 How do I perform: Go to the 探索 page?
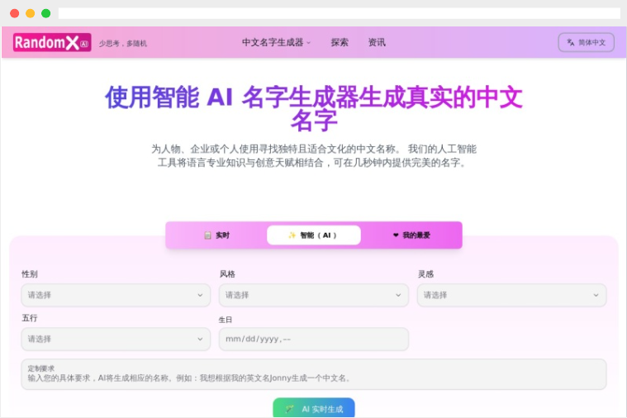point(340,42)
